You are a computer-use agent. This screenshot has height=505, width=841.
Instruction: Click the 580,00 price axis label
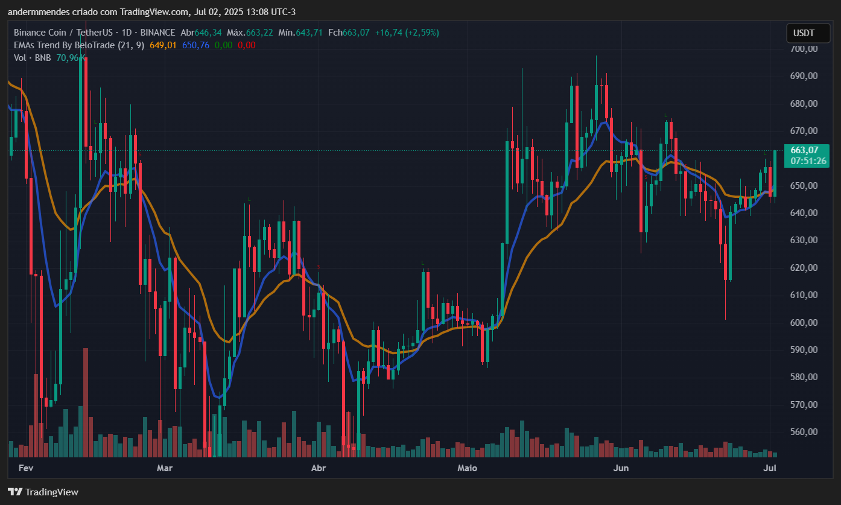tap(804, 377)
